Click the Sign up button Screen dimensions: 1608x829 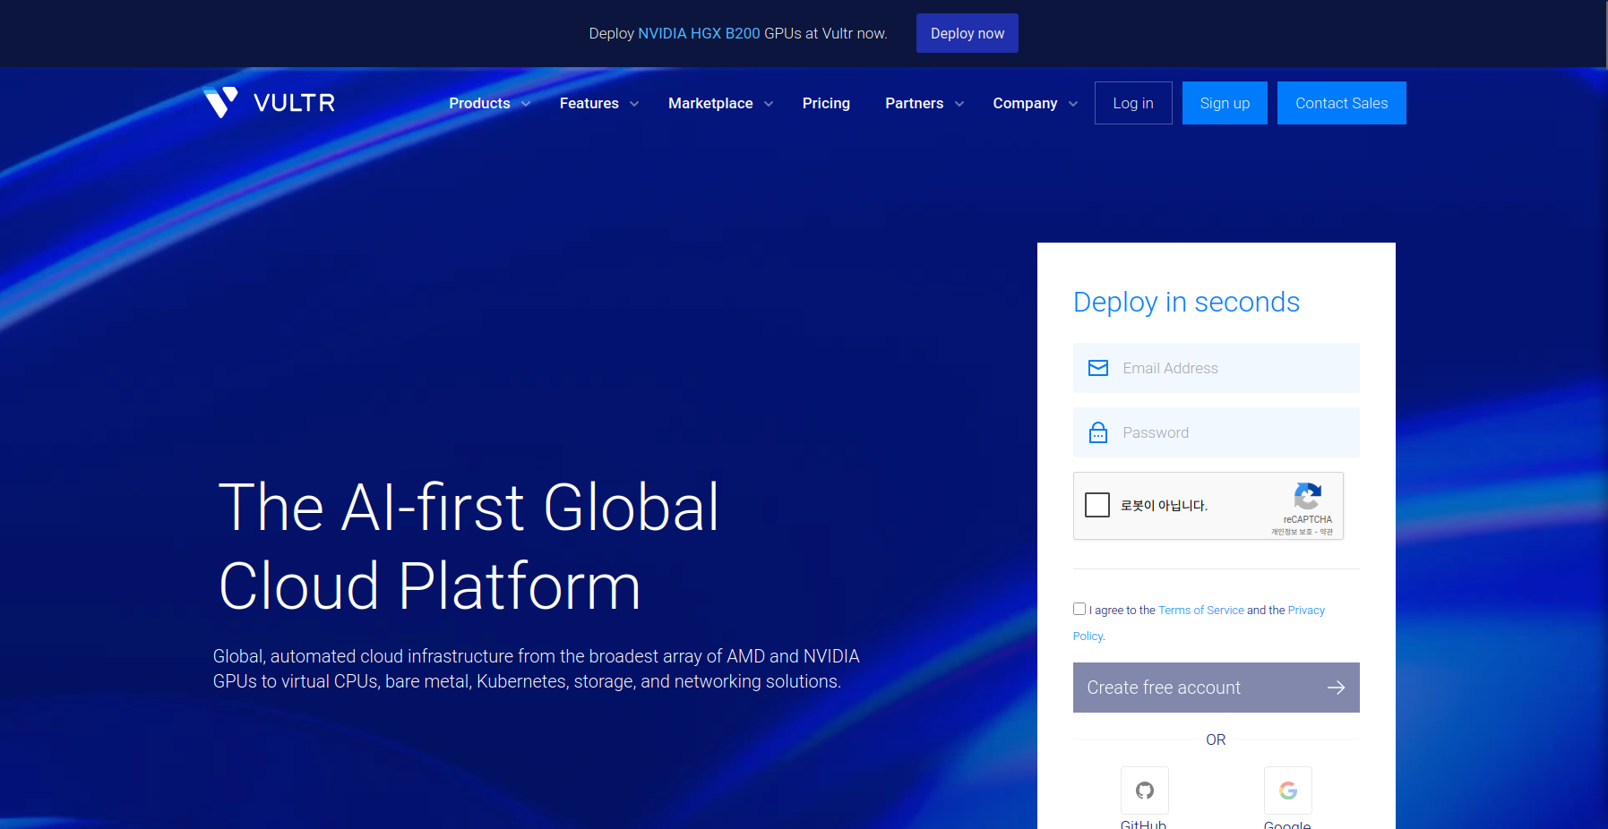[x=1225, y=103]
